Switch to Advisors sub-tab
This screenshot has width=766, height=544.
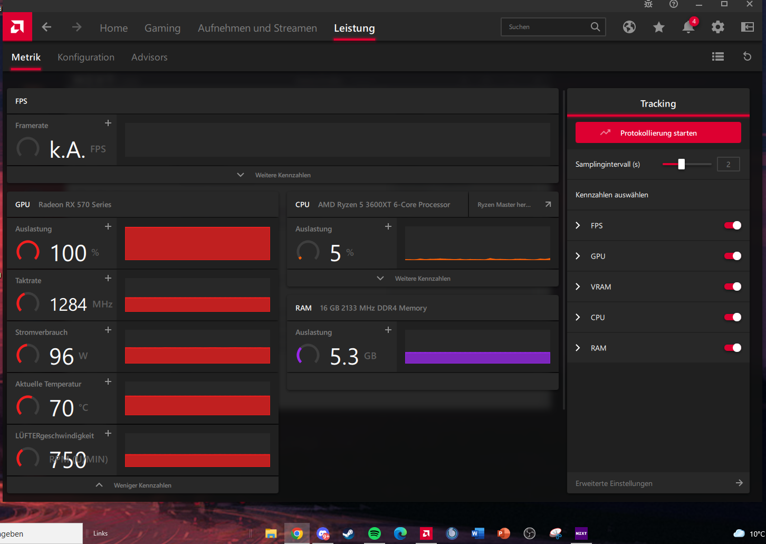click(149, 57)
